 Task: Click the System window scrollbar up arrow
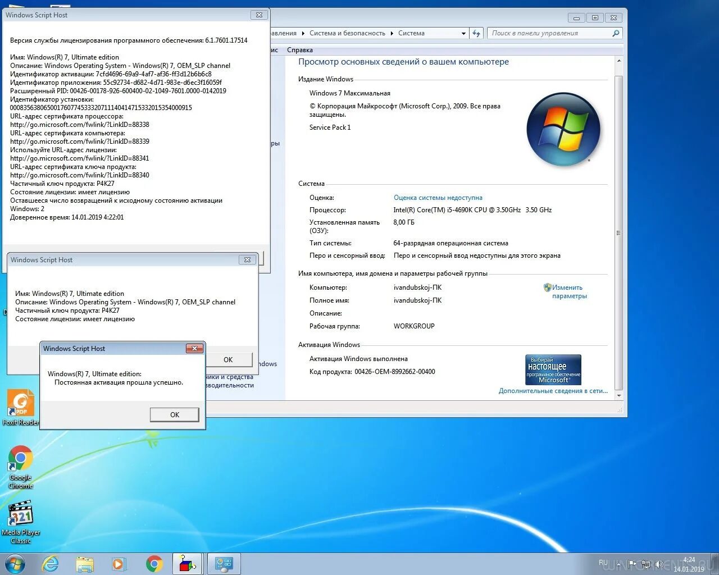pyautogui.click(x=618, y=61)
